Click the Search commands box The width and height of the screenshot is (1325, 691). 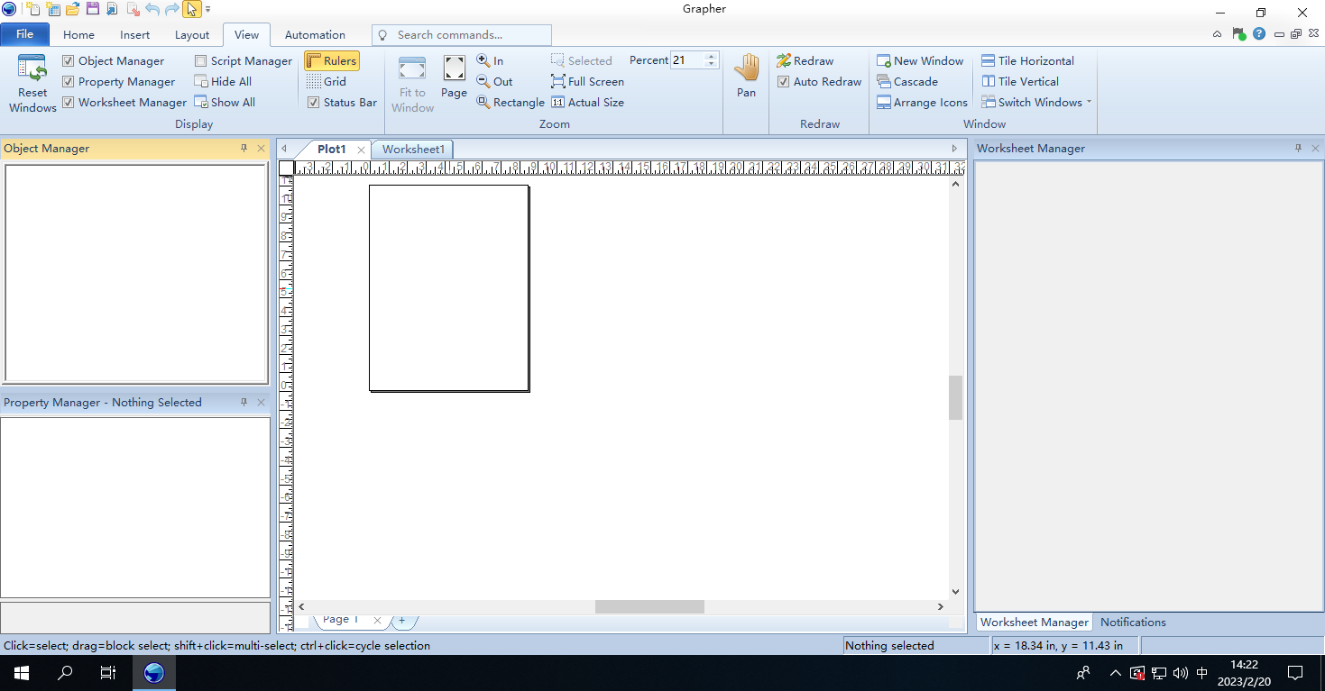[461, 34]
